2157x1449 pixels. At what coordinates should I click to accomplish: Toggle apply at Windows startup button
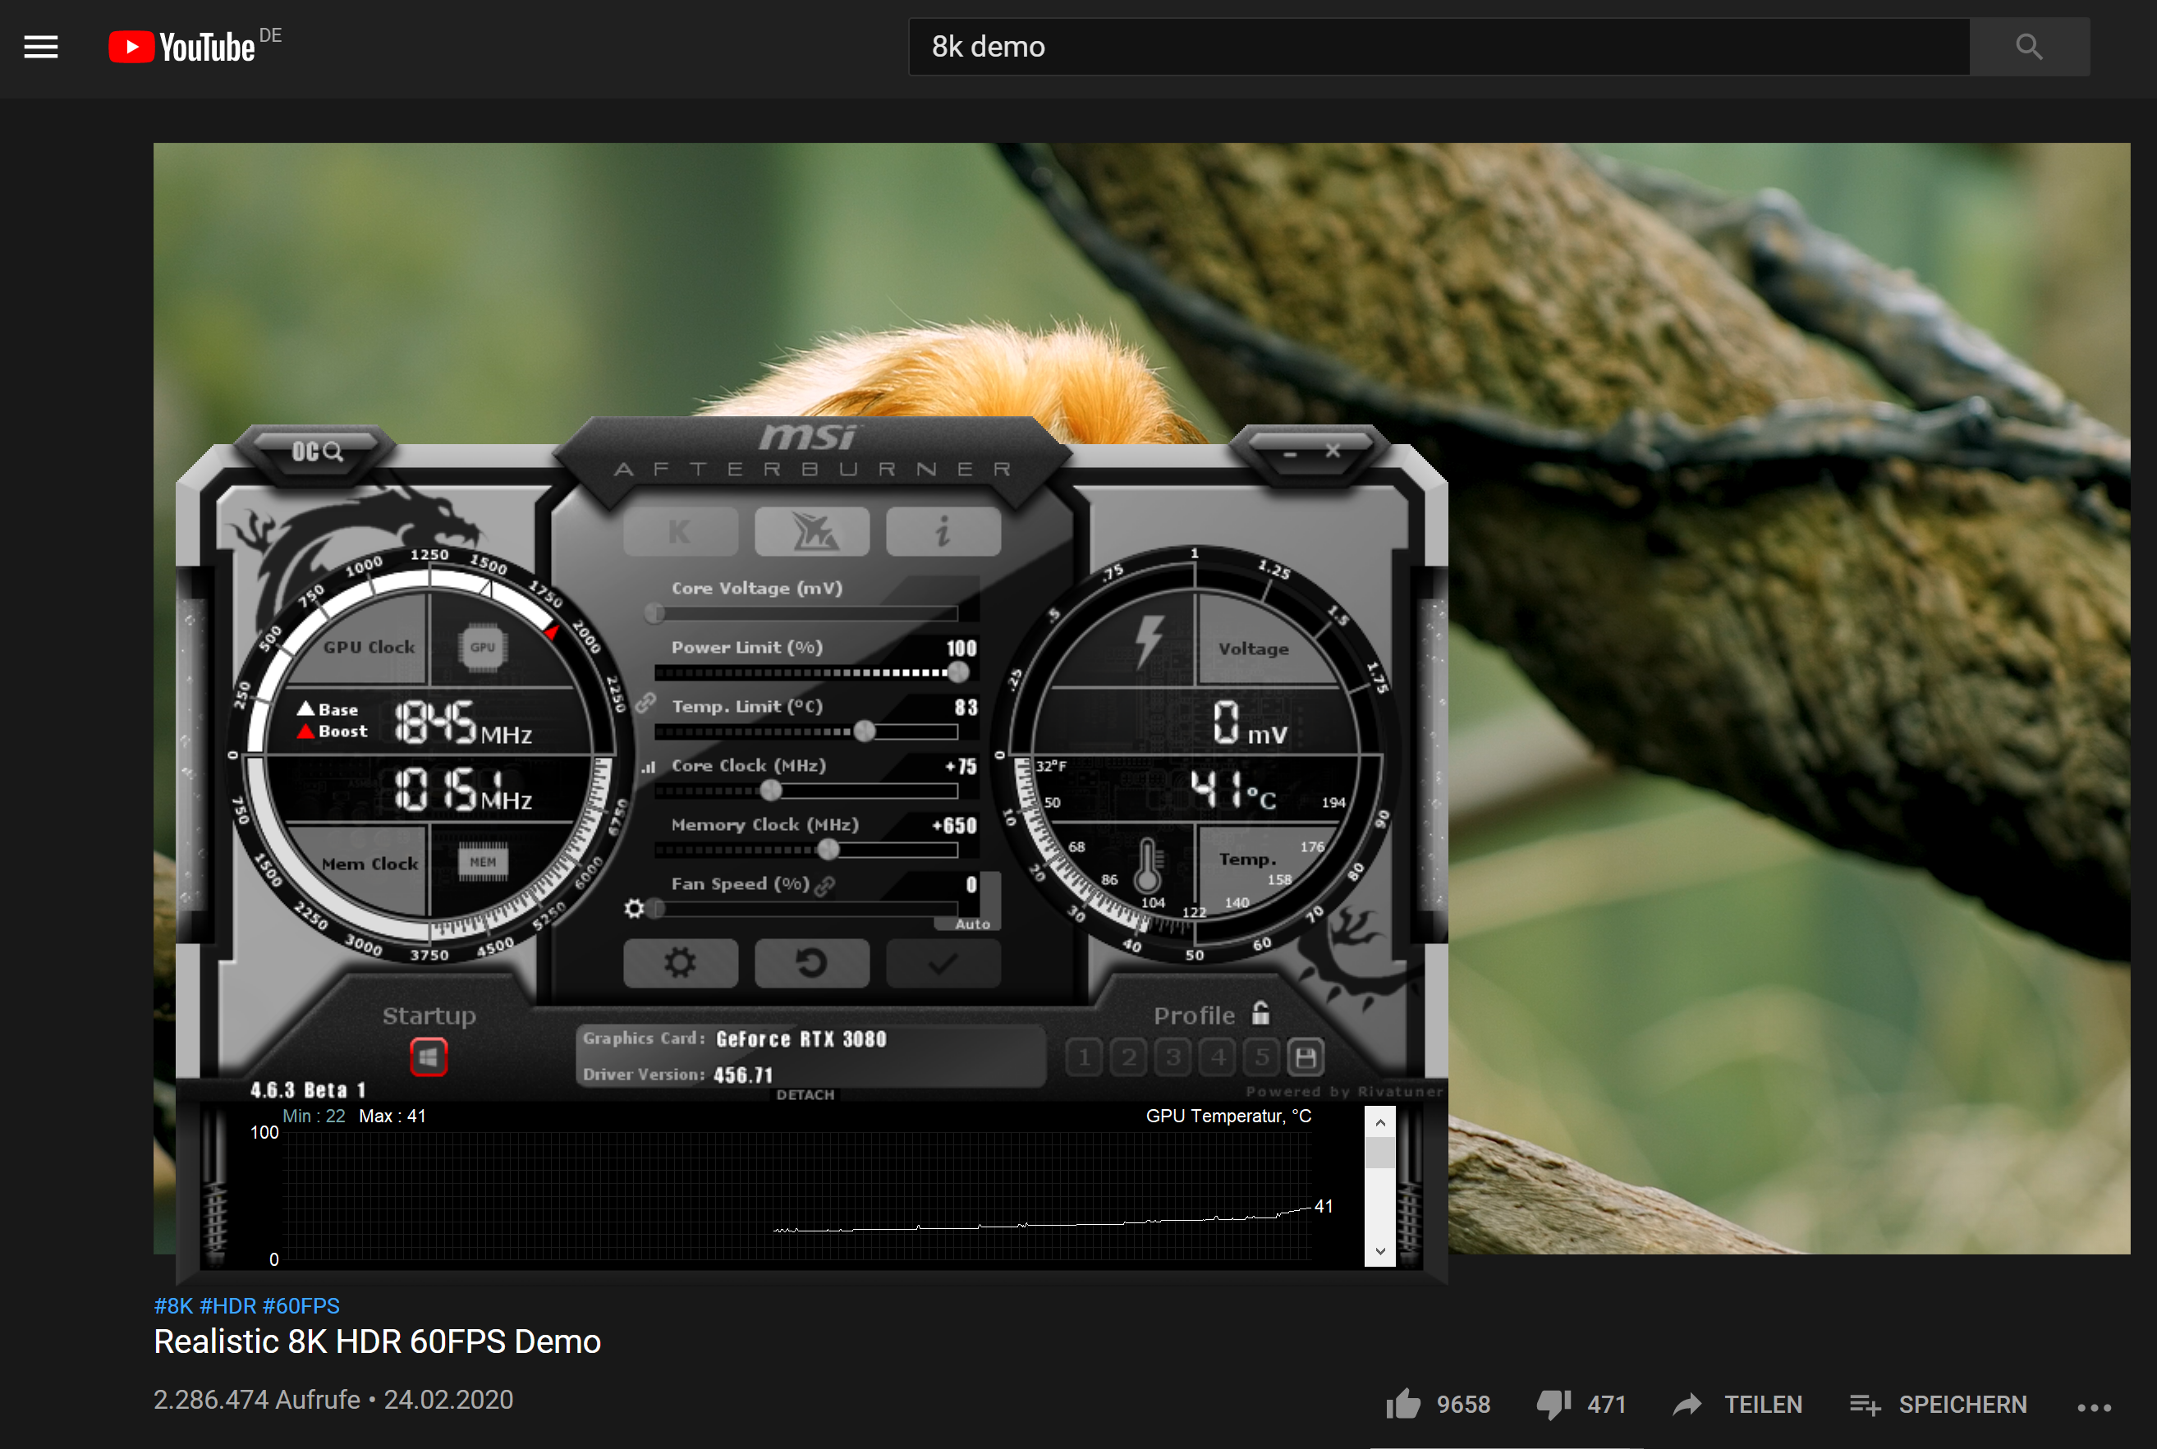click(428, 1057)
